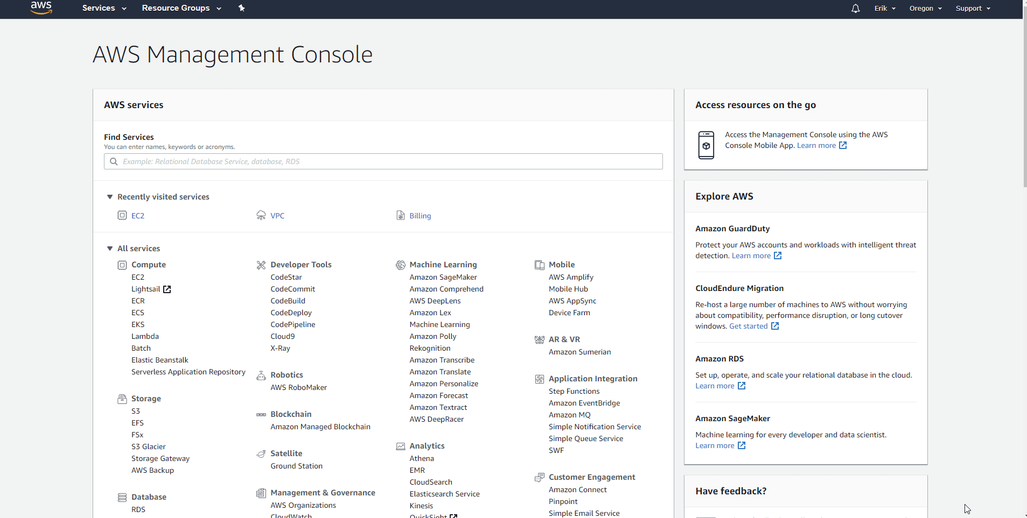The height and width of the screenshot is (518, 1027).
Task: Open the Support dropdown menu
Action: click(973, 8)
